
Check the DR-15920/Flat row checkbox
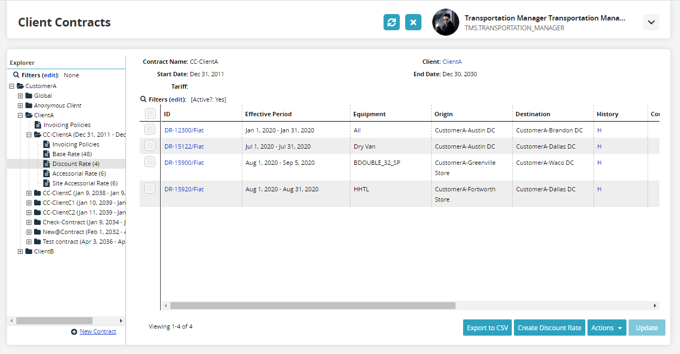click(150, 188)
